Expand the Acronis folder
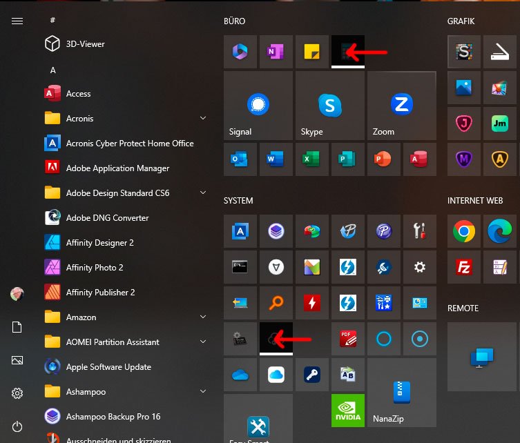This screenshot has height=443, width=520. click(x=203, y=119)
